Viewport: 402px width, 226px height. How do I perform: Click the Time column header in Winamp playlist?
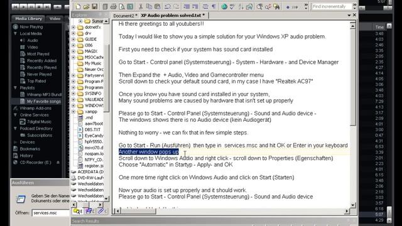point(379,27)
